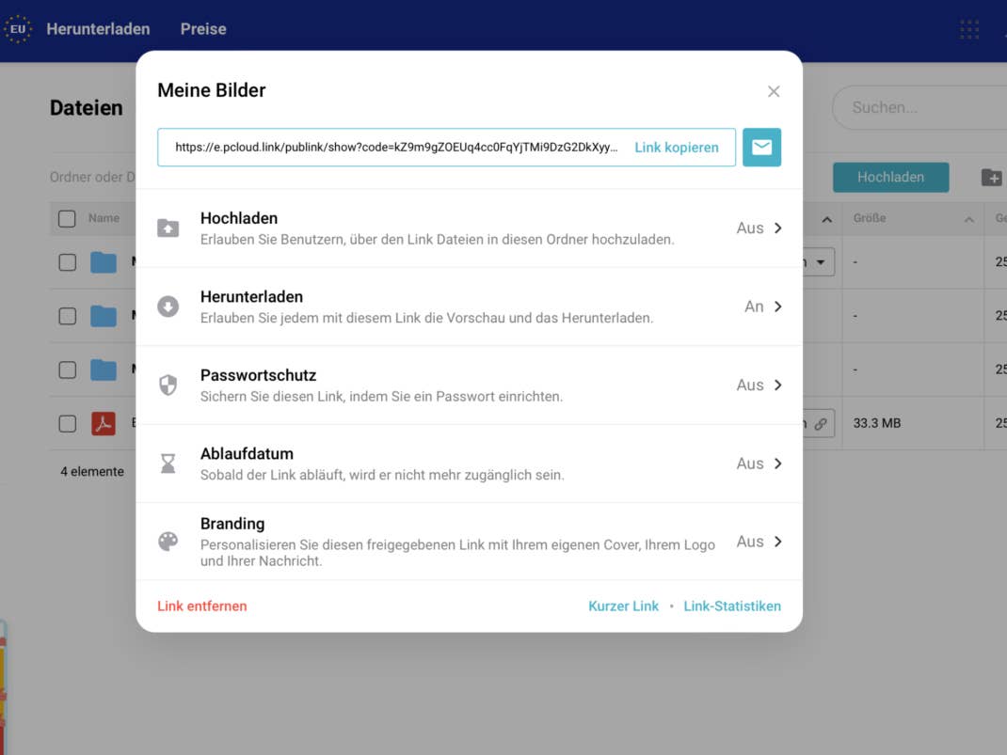This screenshot has height=755, width=1007.
Task: Open the Kurzer Link option
Action: 624,606
